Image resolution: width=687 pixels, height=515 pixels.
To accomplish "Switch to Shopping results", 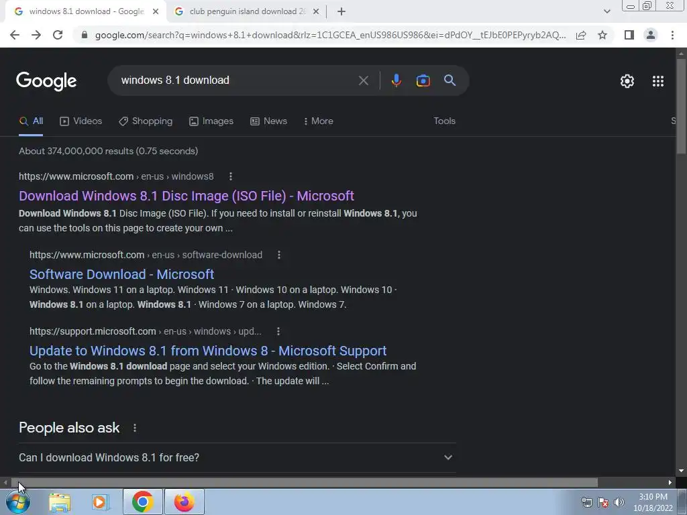I will (146, 121).
